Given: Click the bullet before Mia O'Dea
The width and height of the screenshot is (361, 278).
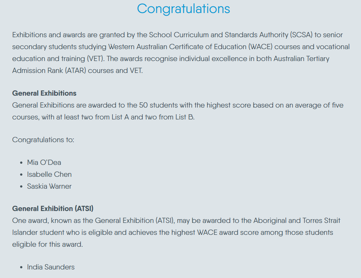Looking at the screenshot, I should (x=21, y=163).
